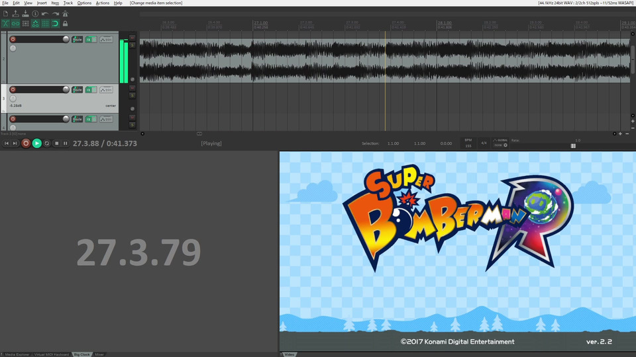Mute track 3 with M button
Image resolution: width=636 pixels, height=357 pixels.
(132, 88)
